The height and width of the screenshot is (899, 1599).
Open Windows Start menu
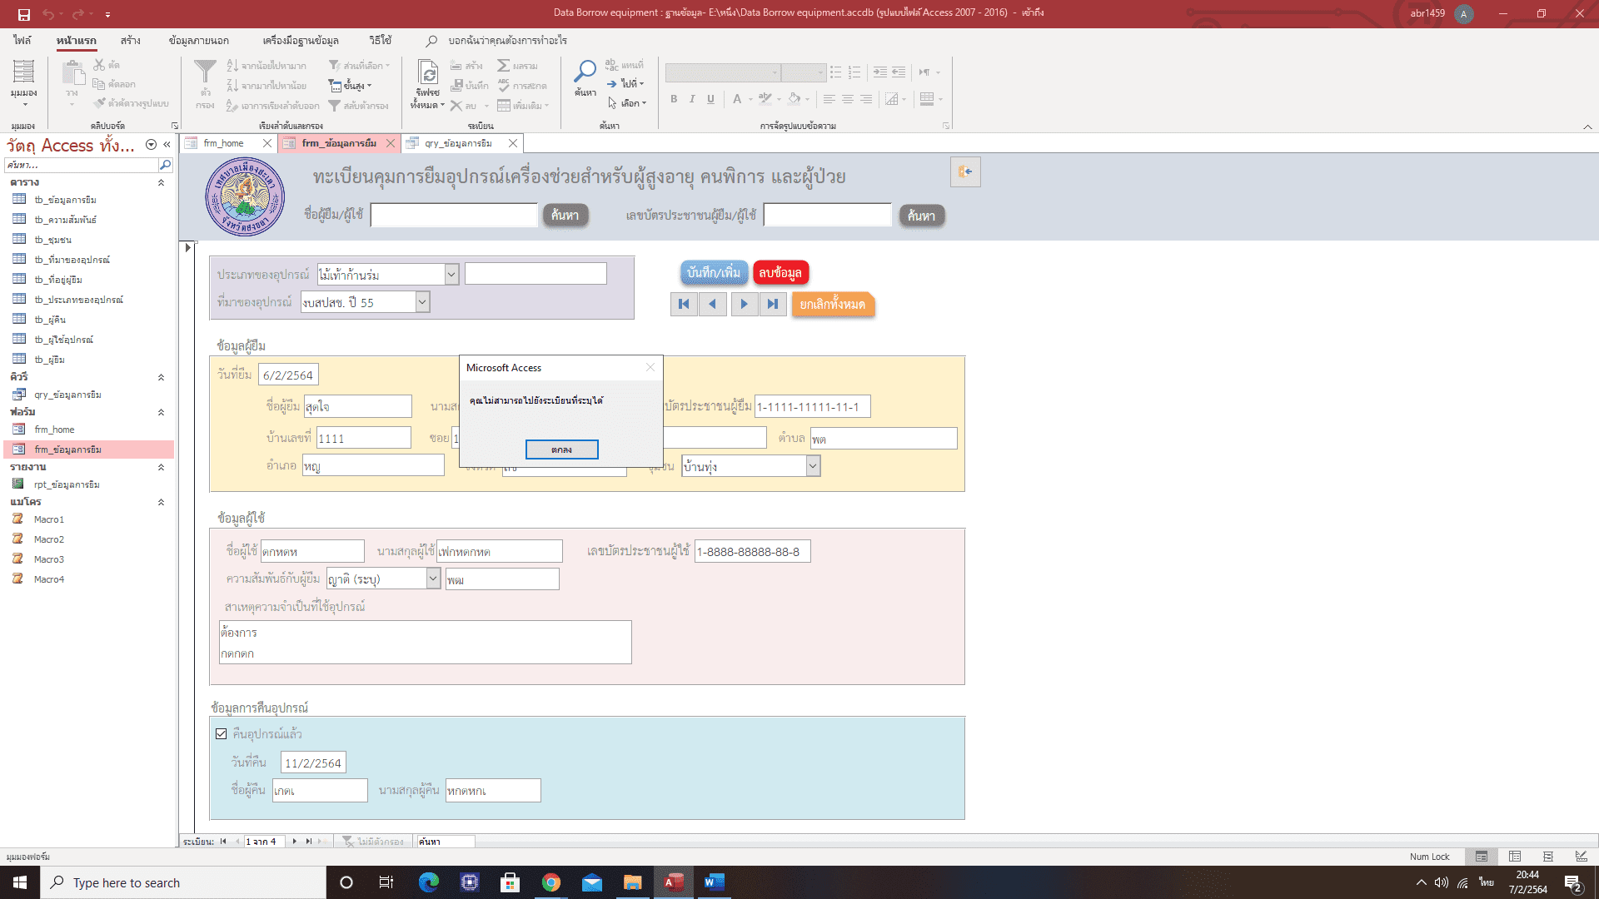[x=20, y=882]
